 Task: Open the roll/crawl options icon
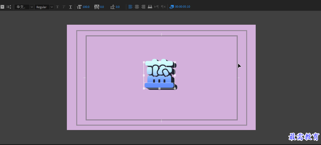click(x=9, y=7)
